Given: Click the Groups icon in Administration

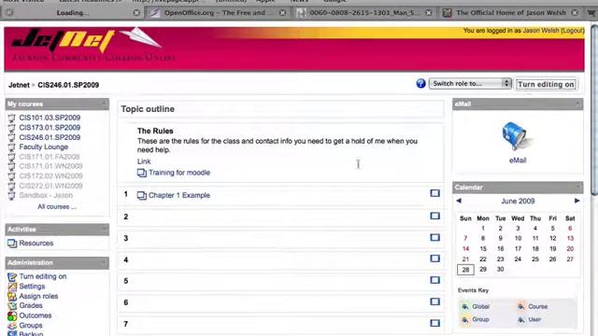Looking at the screenshot, I should [x=12, y=326].
